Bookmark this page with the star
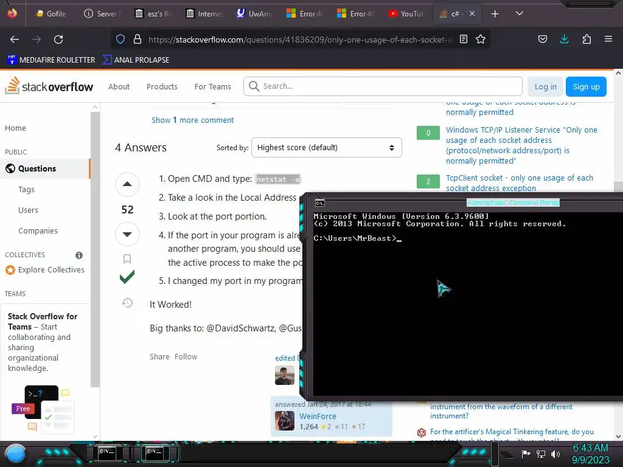The height and width of the screenshot is (467, 623). coord(481,39)
